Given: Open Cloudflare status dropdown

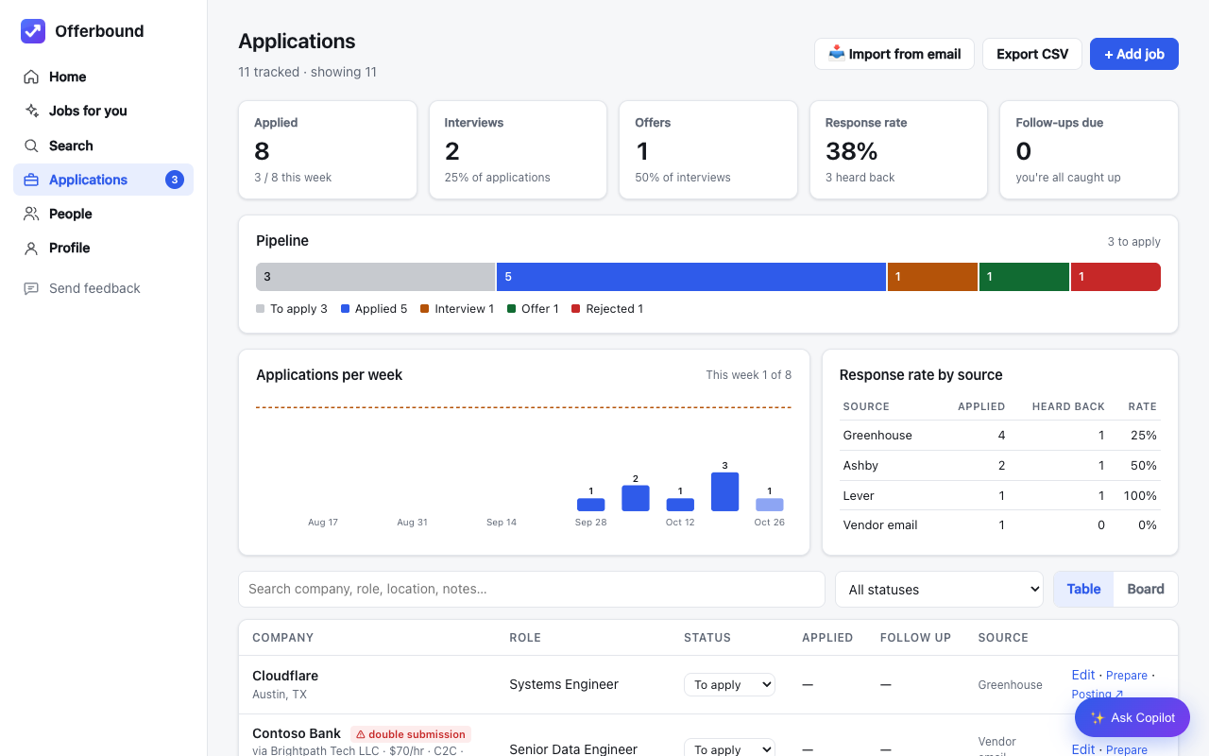Looking at the screenshot, I should (x=729, y=684).
